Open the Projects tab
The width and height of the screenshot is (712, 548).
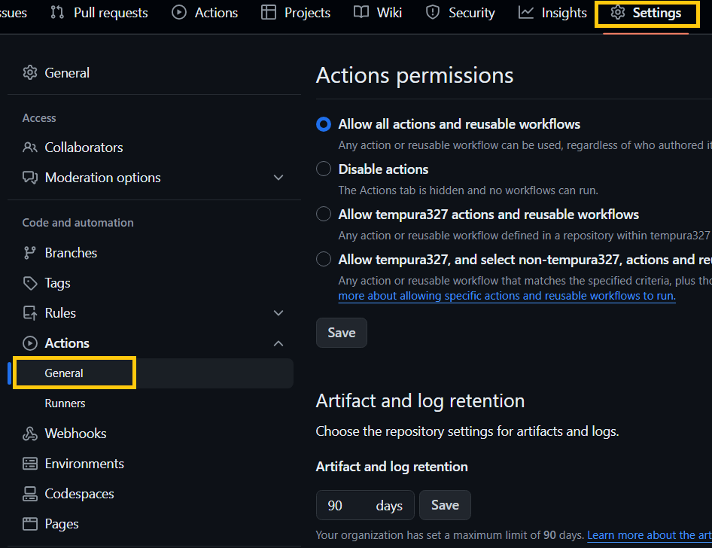click(x=296, y=13)
